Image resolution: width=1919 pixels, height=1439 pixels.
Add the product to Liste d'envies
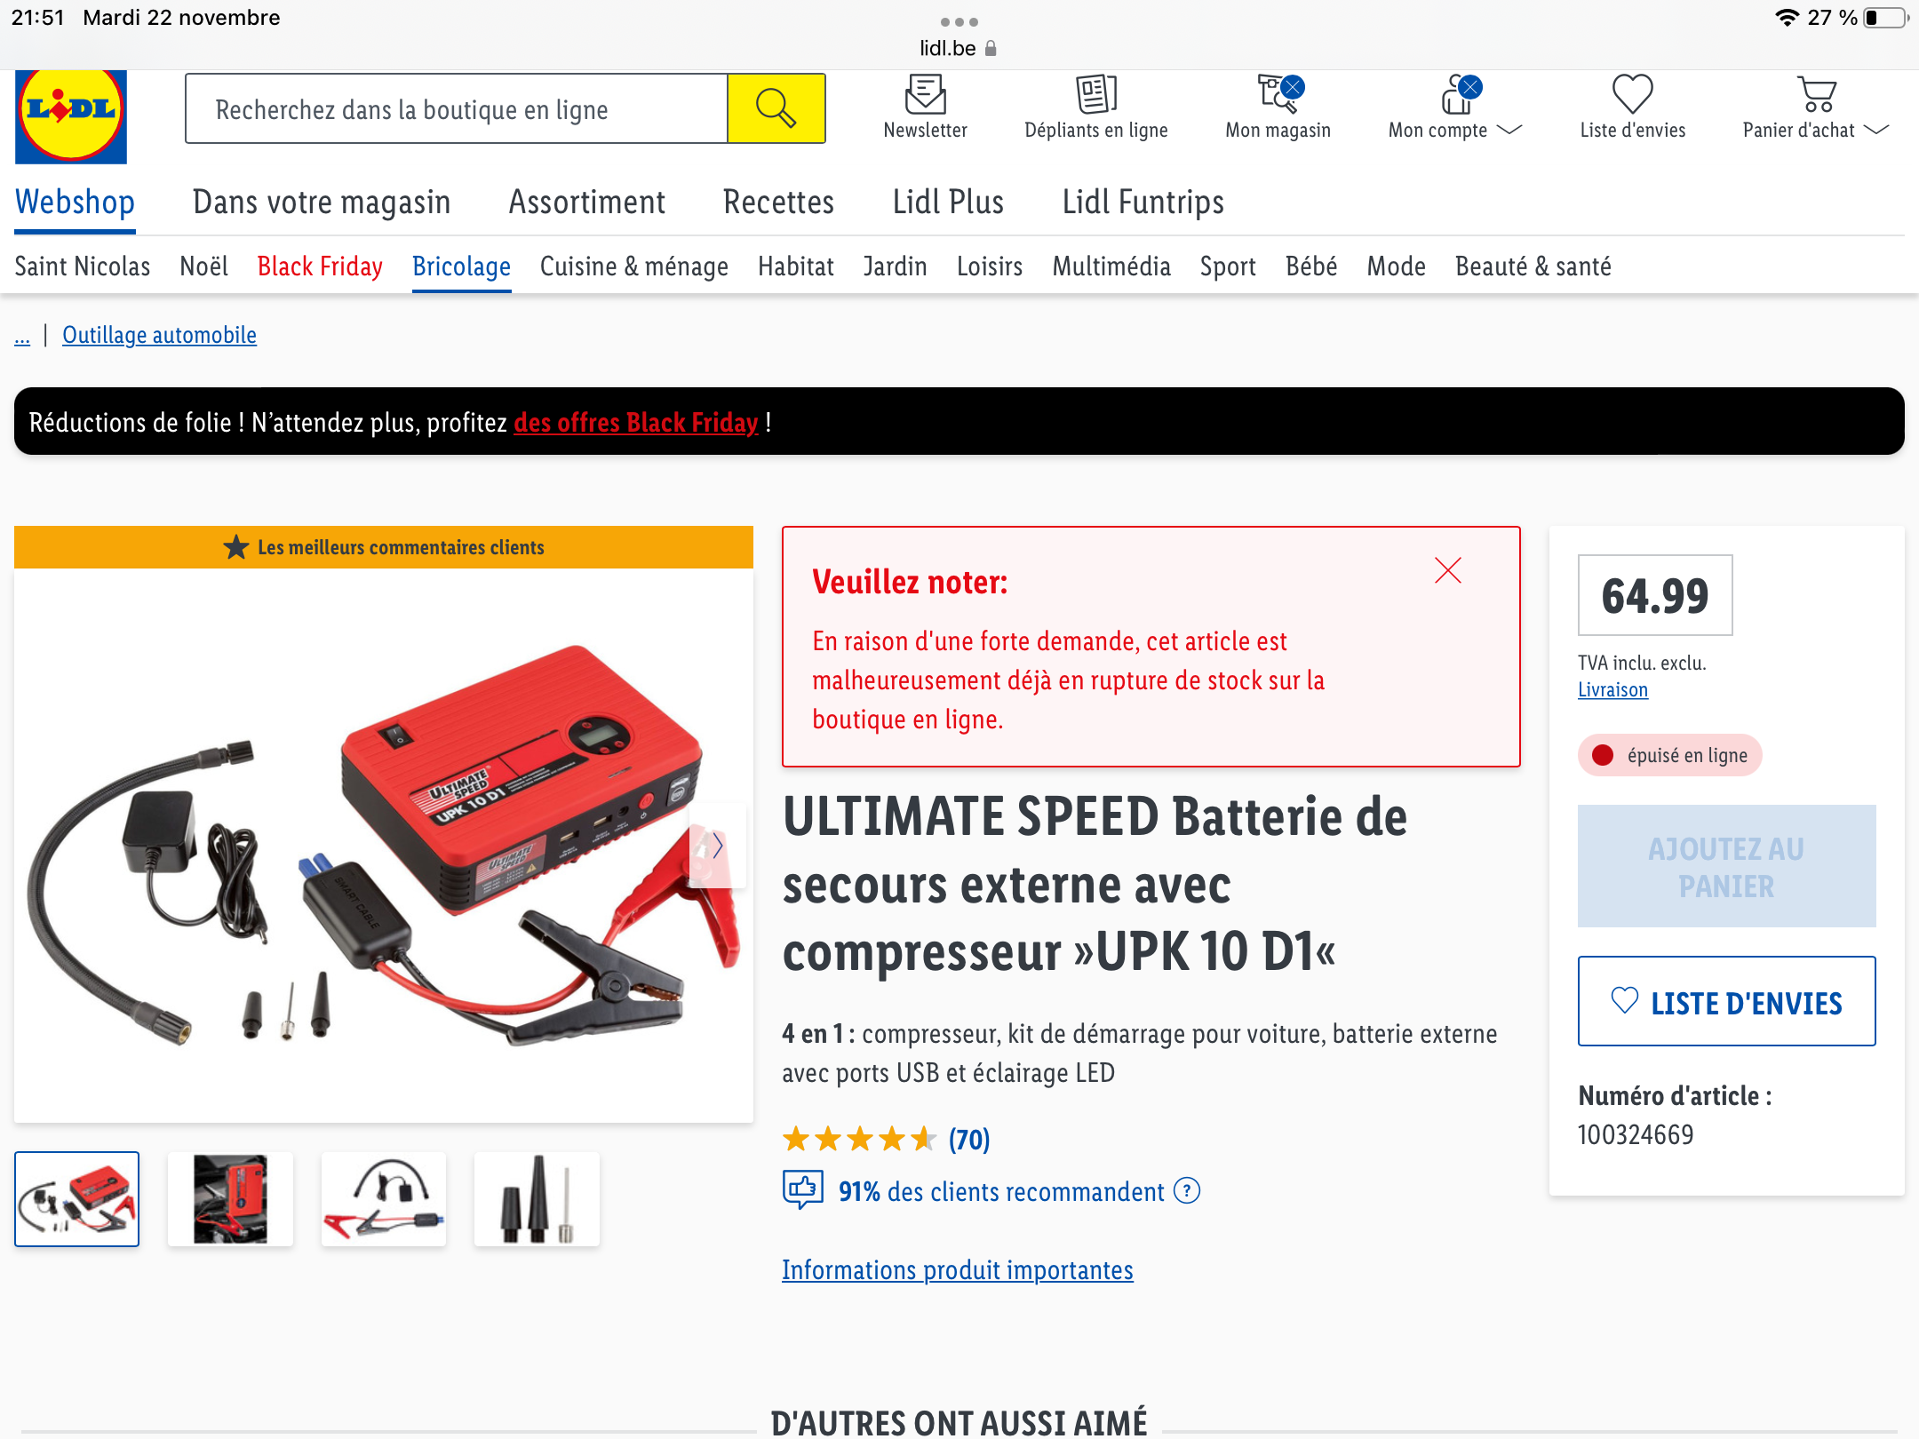click(1726, 1001)
